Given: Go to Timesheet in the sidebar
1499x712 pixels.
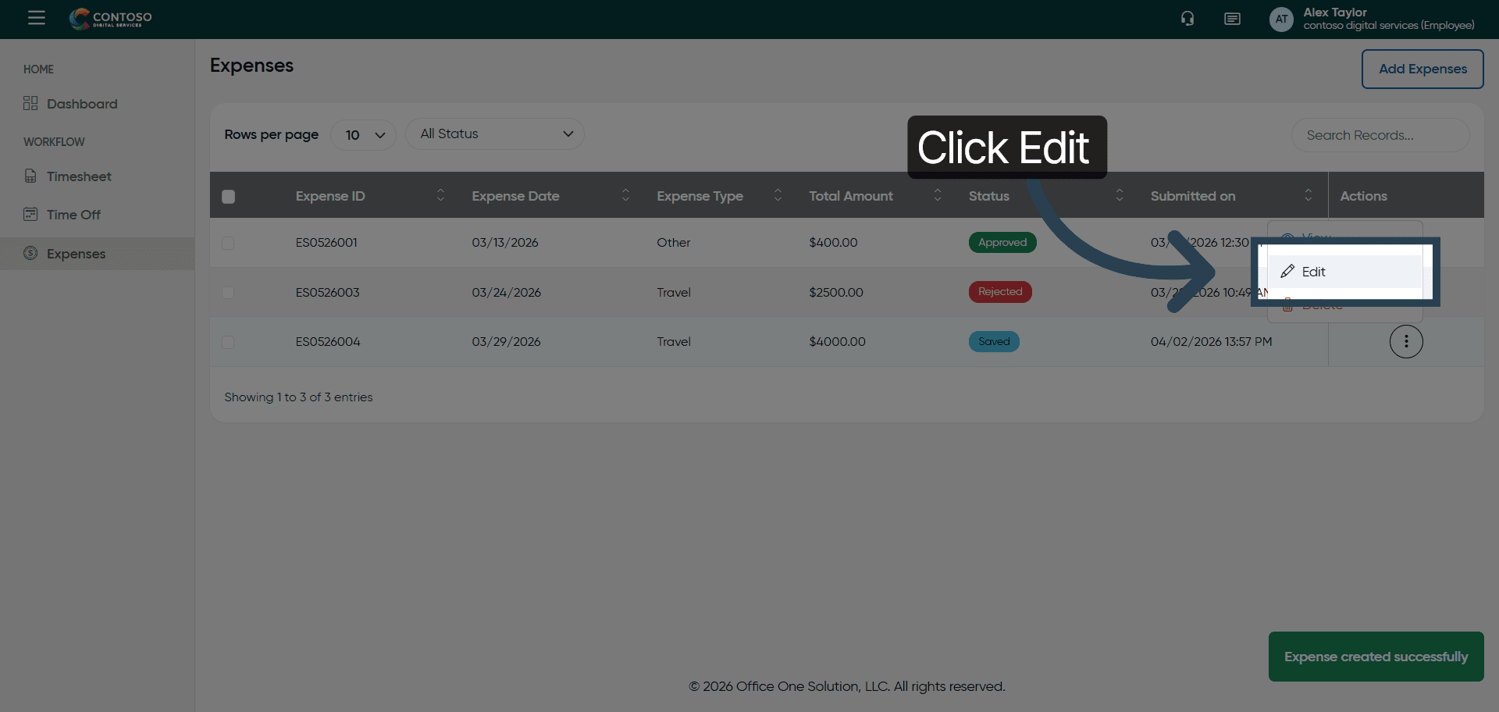Looking at the screenshot, I should pyautogui.click(x=79, y=176).
